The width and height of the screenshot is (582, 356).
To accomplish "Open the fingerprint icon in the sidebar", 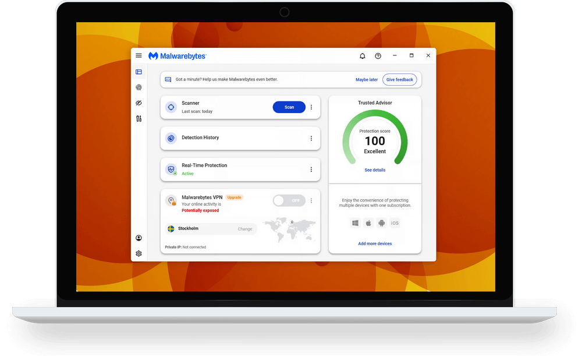I will coord(139,87).
